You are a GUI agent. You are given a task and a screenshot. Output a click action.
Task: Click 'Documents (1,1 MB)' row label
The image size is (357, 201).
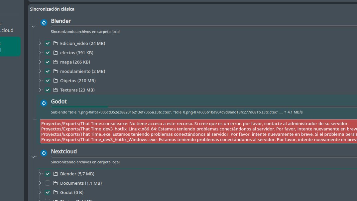click(x=81, y=183)
